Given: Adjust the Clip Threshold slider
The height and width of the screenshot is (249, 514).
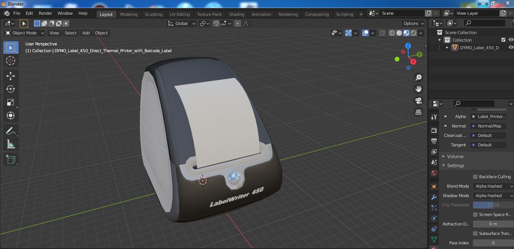Looking at the screenshot, I should click(493, 205).
